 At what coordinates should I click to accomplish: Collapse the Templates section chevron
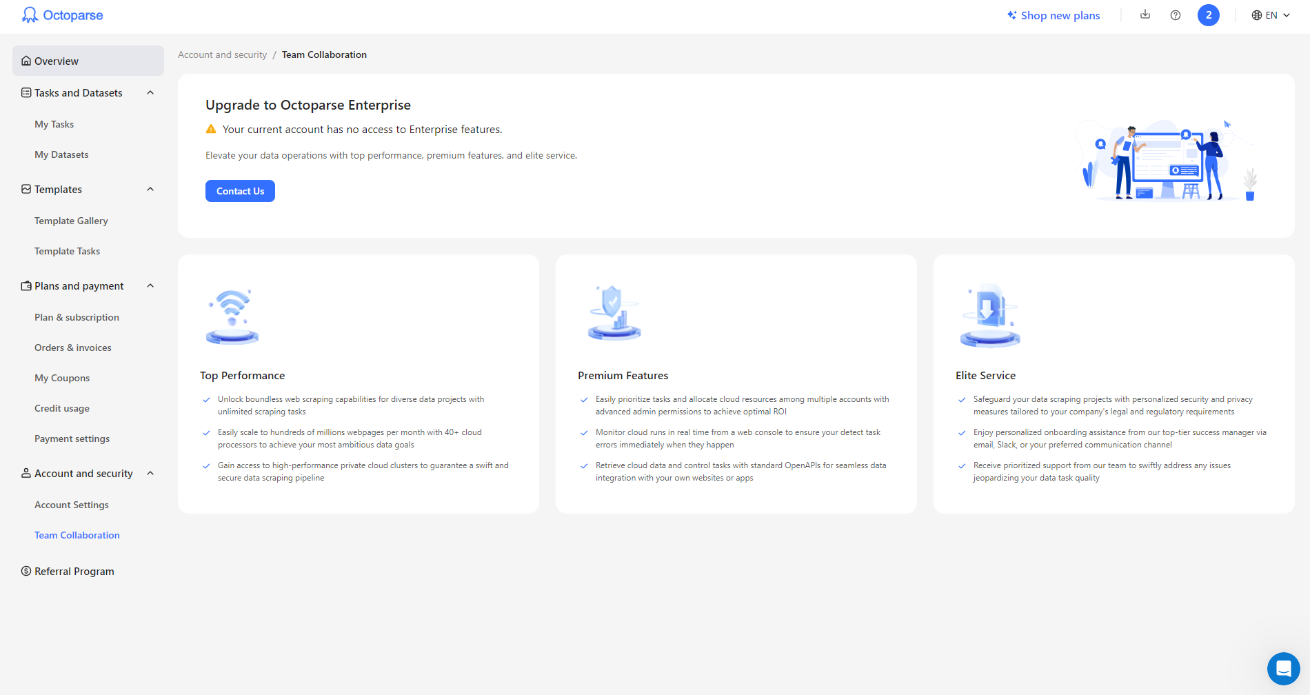pos(150,189)
